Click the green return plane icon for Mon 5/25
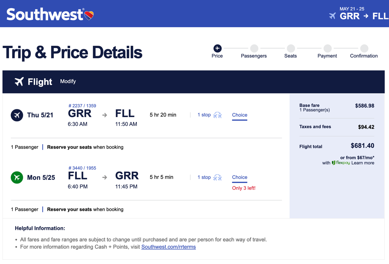The width and height of the screenshot is (389, 264). pos(17,177)
